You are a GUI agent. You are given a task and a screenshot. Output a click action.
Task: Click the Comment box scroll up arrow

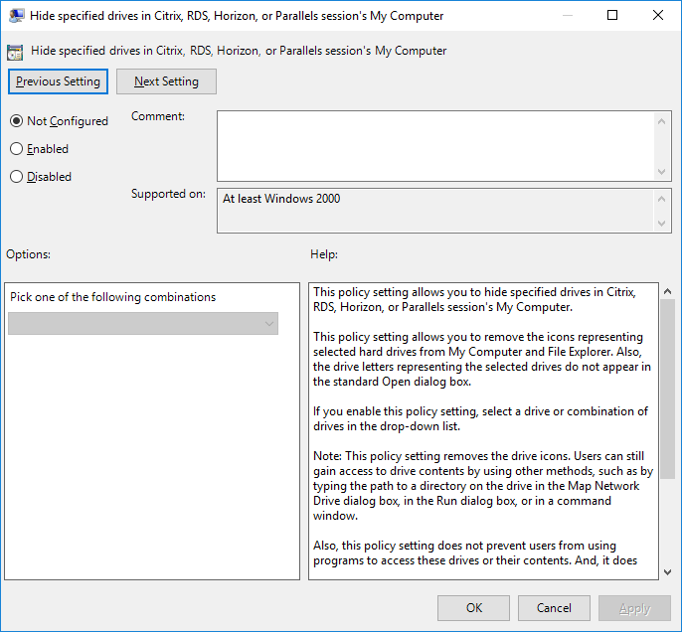pyautogui.click(x=663, y=119)
